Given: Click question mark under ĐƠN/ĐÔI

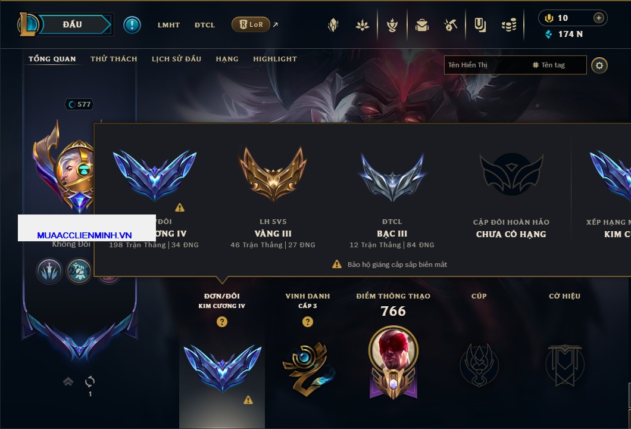Looking at the screenshot, I should (x=221, y=322).
